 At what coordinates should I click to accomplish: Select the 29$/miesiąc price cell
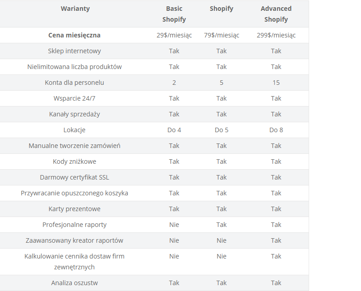point(174,35)
